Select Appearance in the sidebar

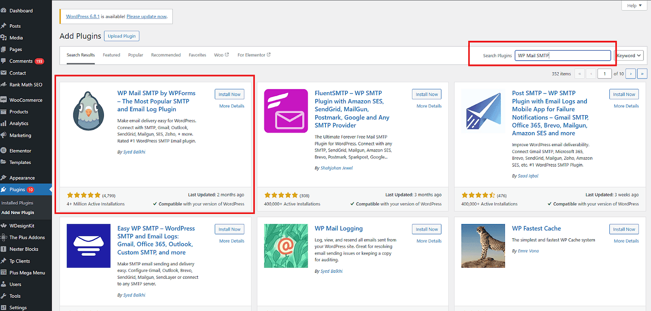click(x=21, y=177)
